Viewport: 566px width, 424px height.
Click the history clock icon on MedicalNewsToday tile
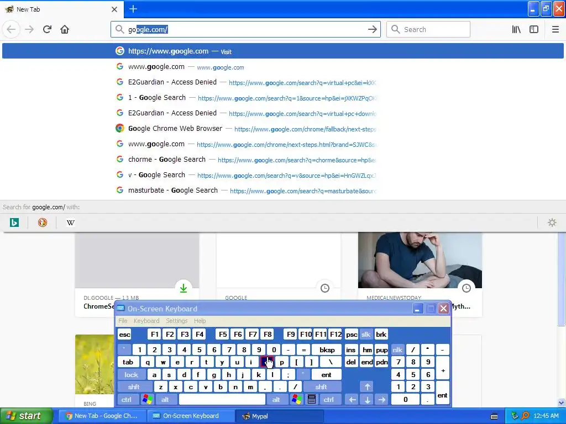[x=467, y=288]
